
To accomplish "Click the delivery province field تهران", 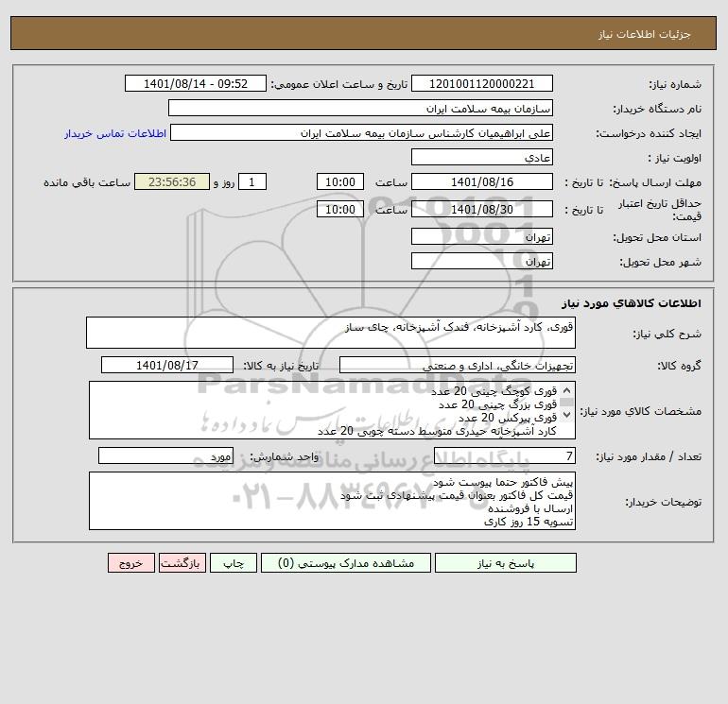I will [x=482, y=236].
